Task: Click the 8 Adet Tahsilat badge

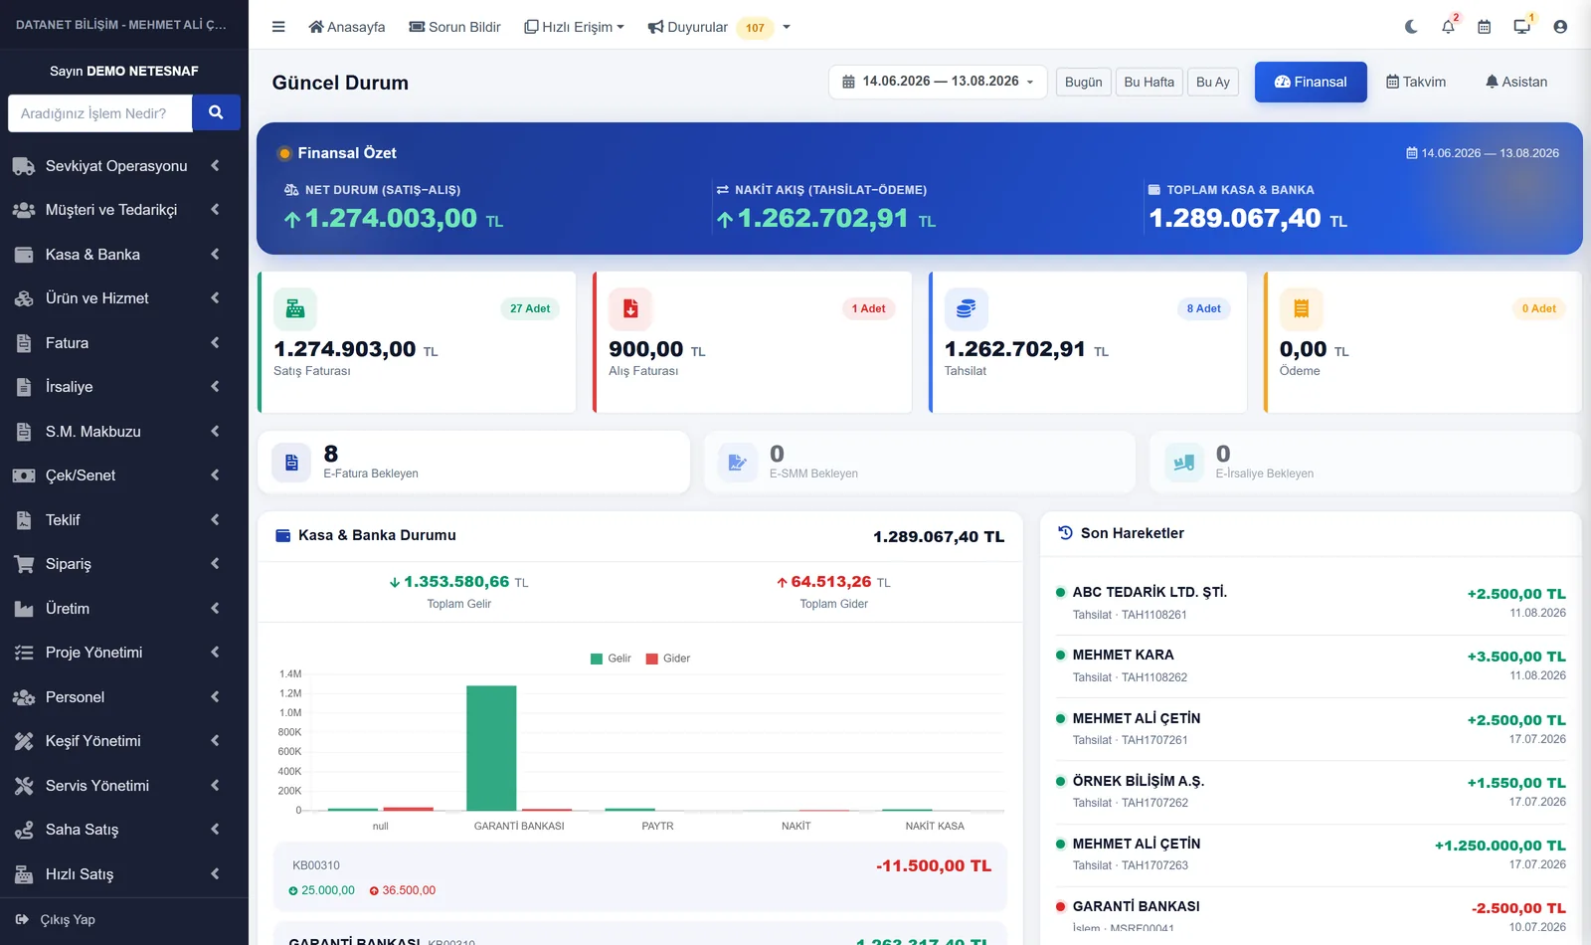Action: [x=1204, y=308]
